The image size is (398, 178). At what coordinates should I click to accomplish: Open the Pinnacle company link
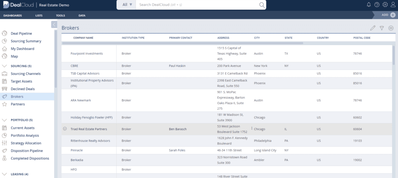pos(77,150)
